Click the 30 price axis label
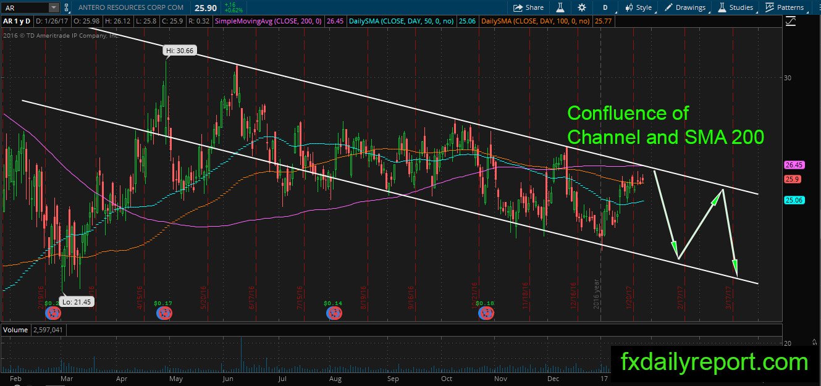The height and width of the screenshot is (386, 821). (x=786, y=77)
